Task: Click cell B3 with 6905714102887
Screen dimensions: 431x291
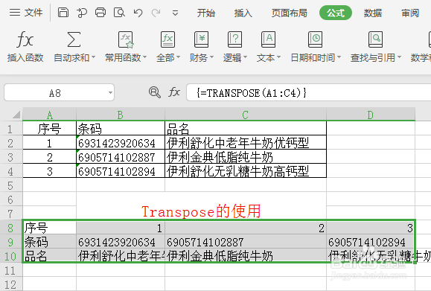Action: point(121,157)
